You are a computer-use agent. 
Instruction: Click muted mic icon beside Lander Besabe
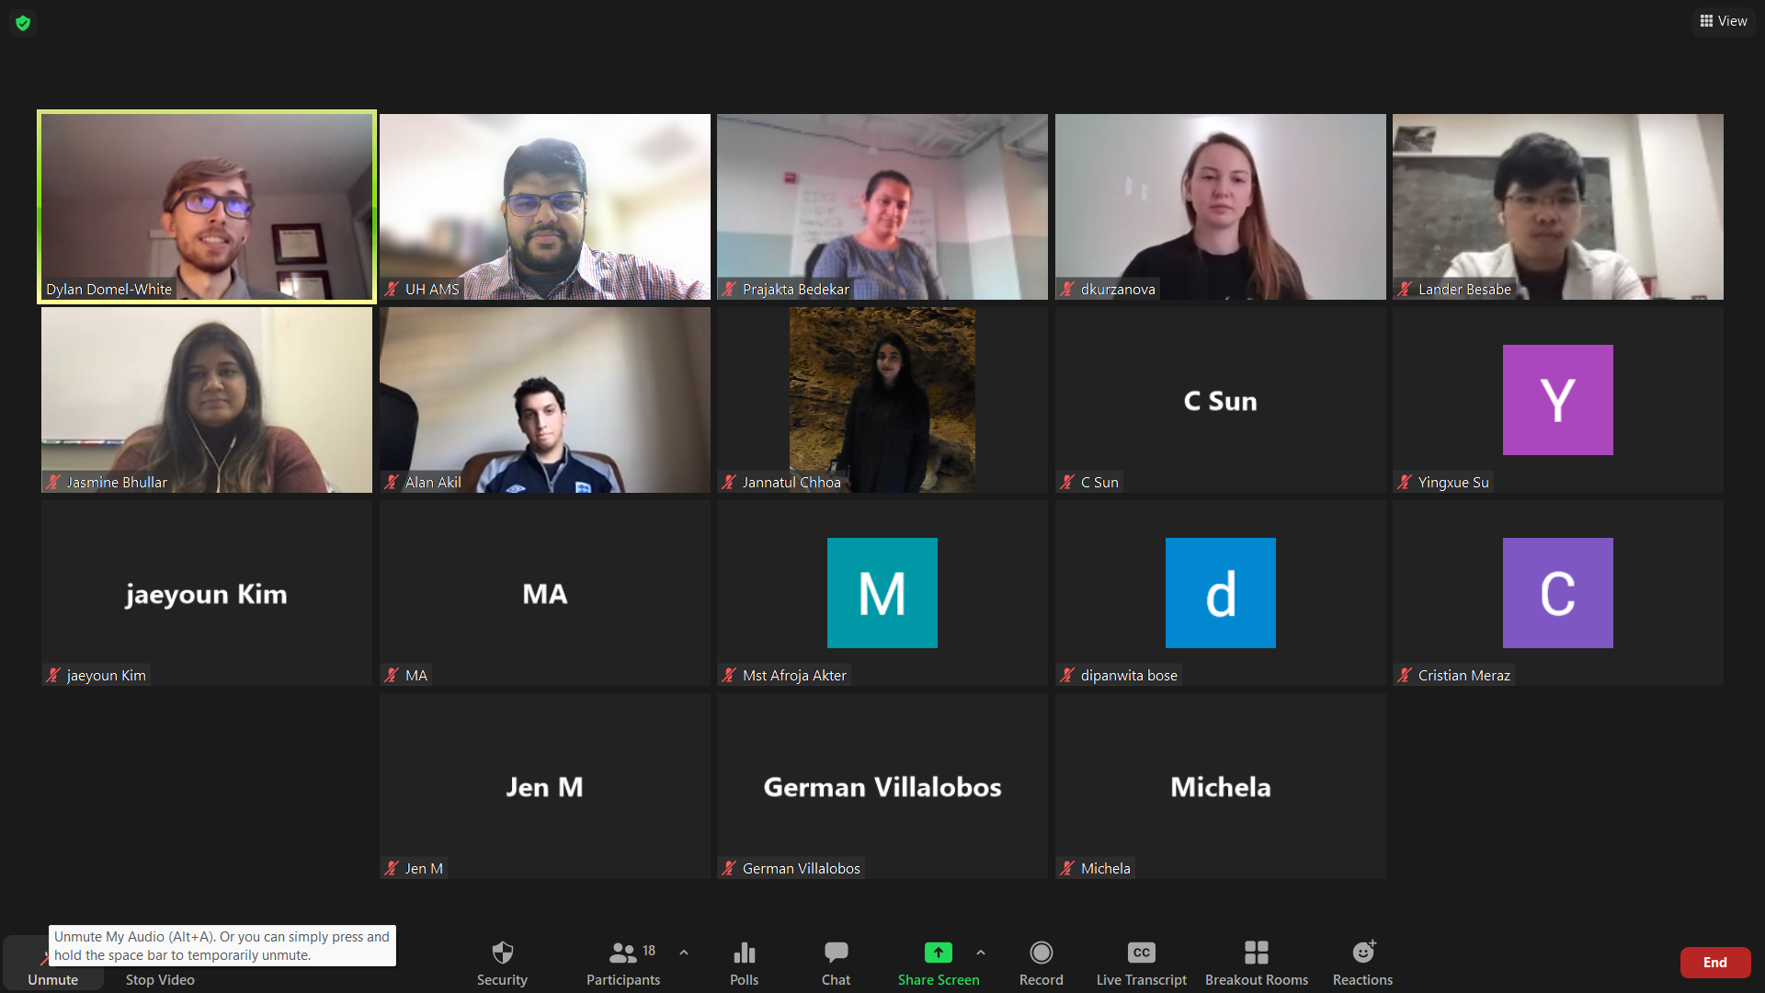(1405, 289)
